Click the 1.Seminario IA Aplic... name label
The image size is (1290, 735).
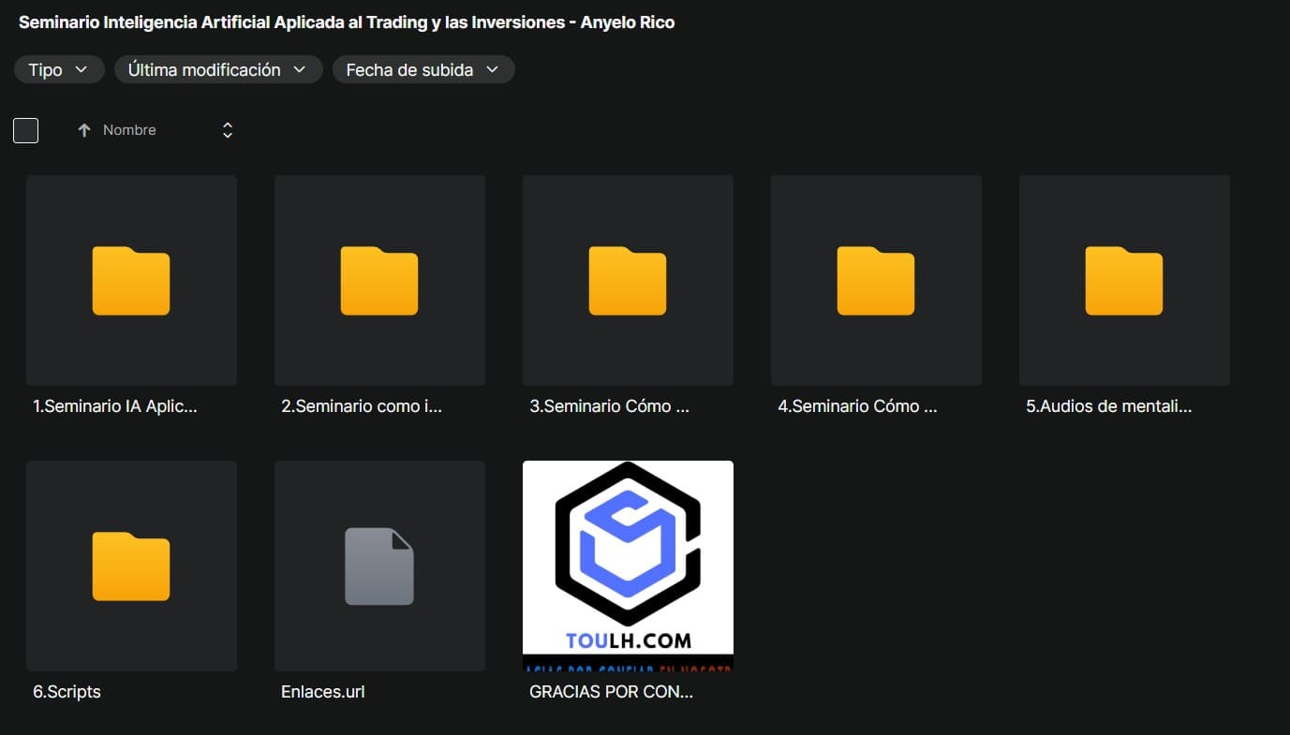click(x=115, y=406)
